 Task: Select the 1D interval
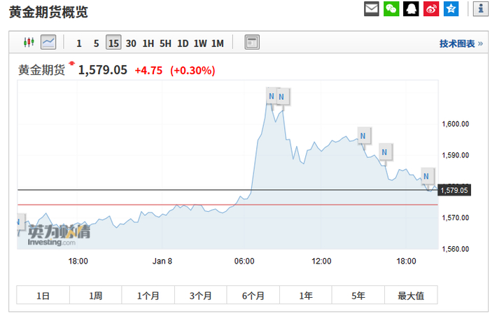tap(183, 43)
